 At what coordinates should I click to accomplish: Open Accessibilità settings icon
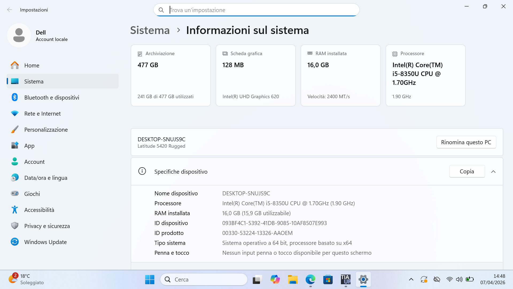(15, 210)
